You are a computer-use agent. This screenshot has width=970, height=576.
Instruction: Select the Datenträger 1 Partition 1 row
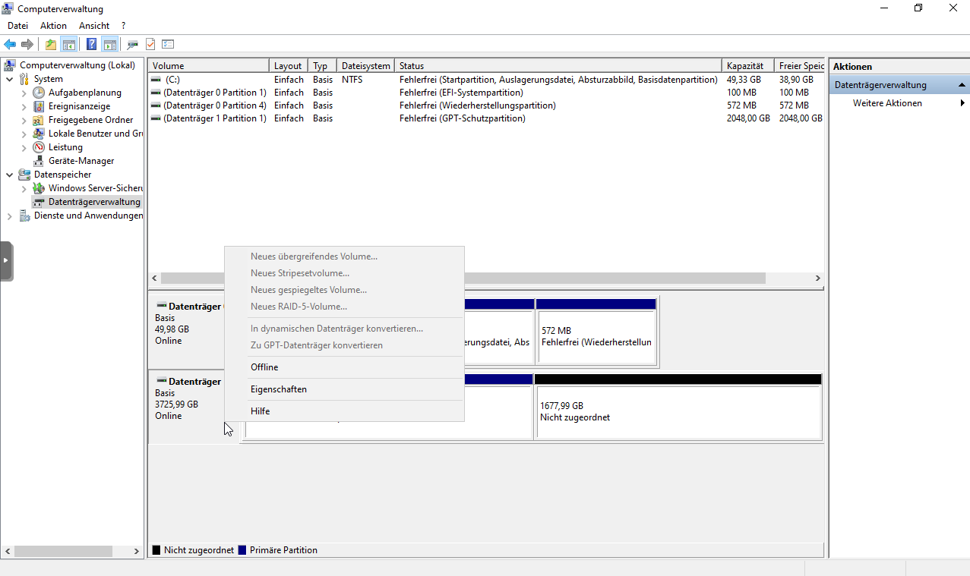(x=486, y=118)
